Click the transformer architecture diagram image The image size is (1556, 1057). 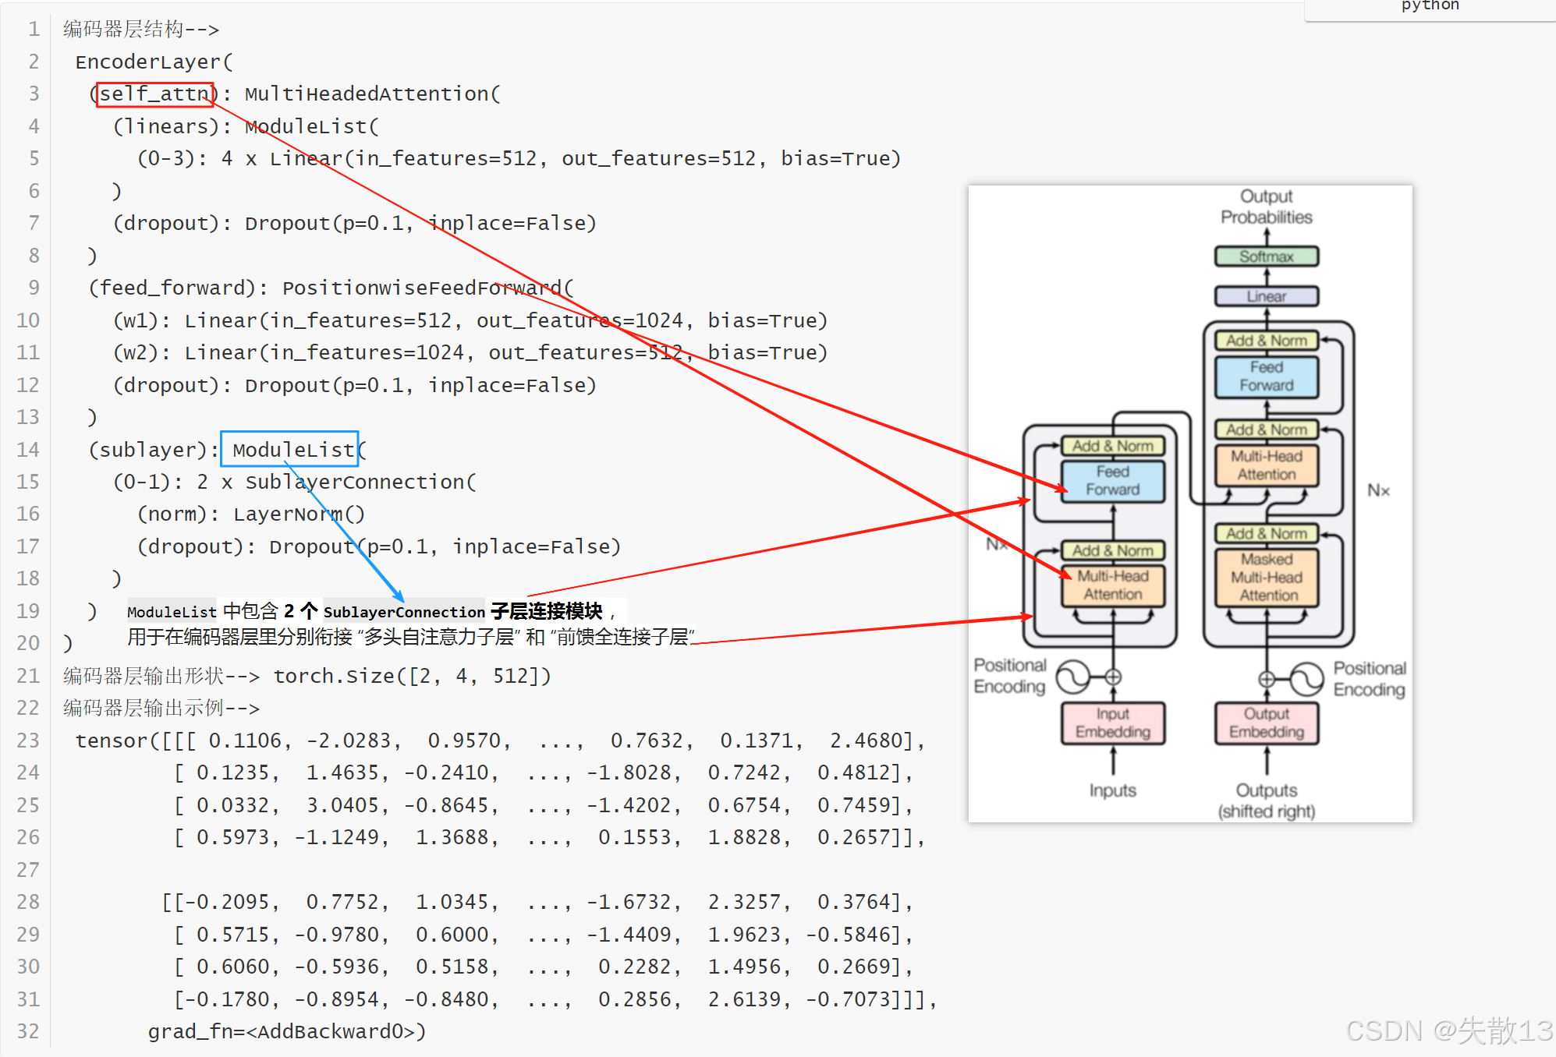(1190, 504)
